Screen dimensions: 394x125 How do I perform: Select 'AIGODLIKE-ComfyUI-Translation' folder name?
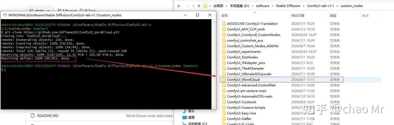252,24
